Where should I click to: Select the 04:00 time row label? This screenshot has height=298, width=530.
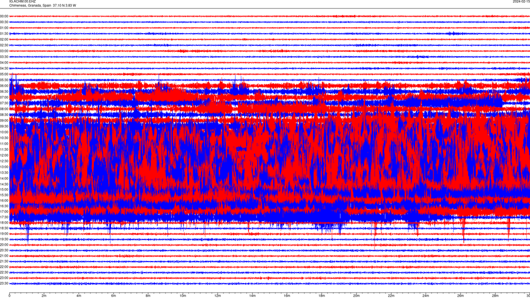click(4, 62)
